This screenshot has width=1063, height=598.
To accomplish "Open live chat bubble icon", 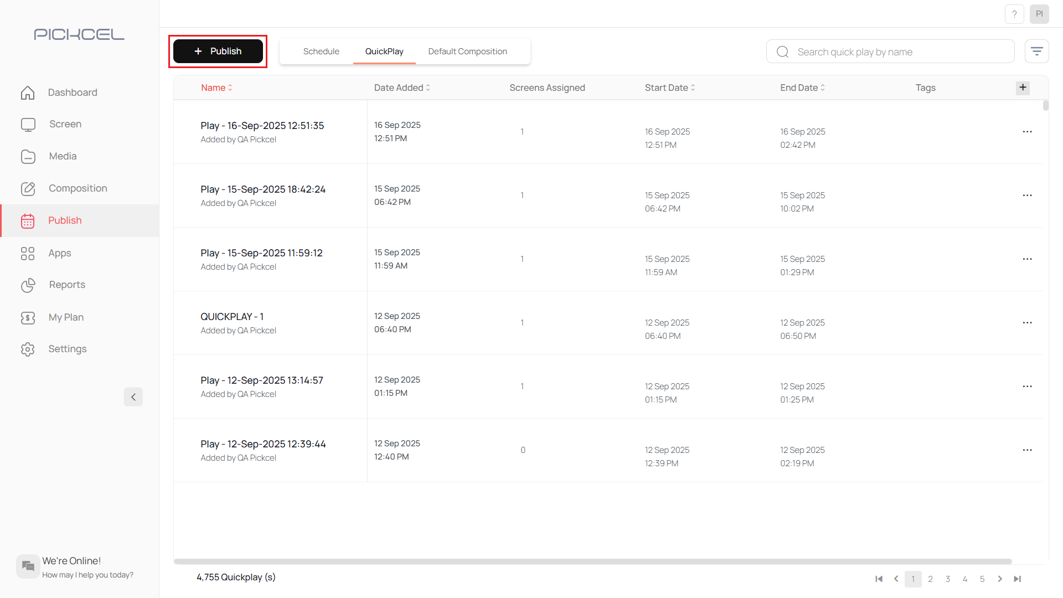I will (x=28, y=566).
